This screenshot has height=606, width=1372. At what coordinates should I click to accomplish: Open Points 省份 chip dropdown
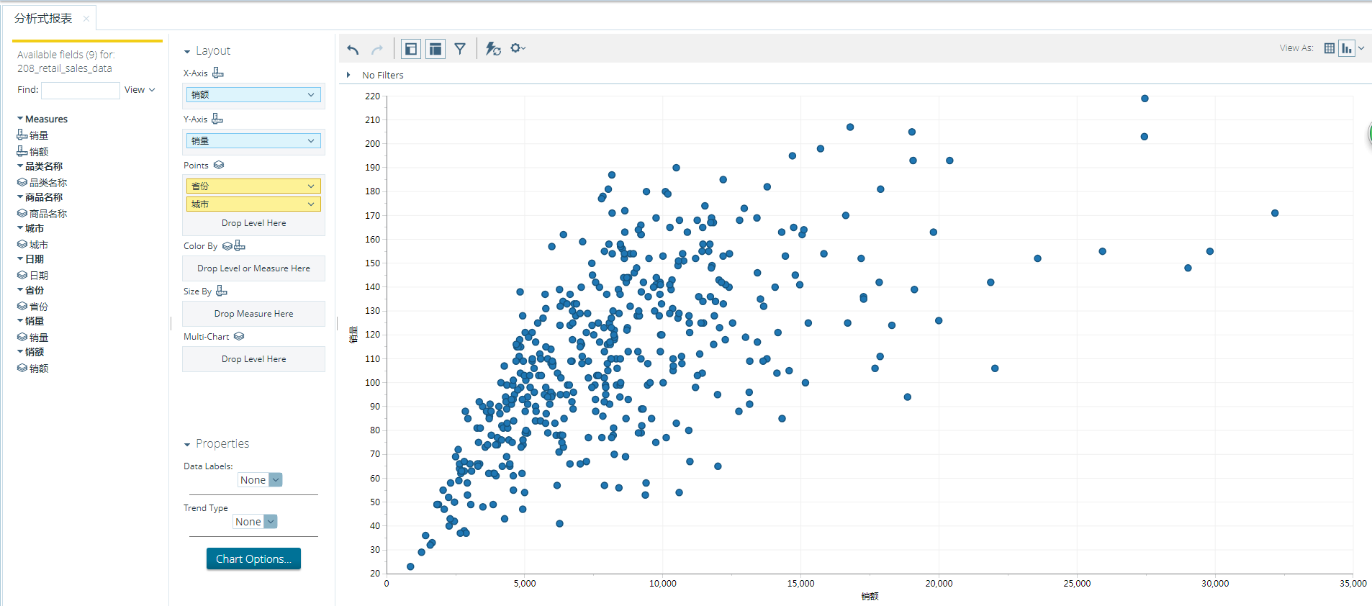point(311,186)
